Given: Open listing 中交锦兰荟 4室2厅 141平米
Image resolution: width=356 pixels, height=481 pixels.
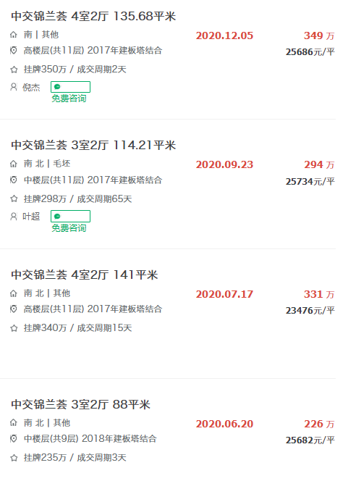Looking at the screenshot, I should point(84,275).
